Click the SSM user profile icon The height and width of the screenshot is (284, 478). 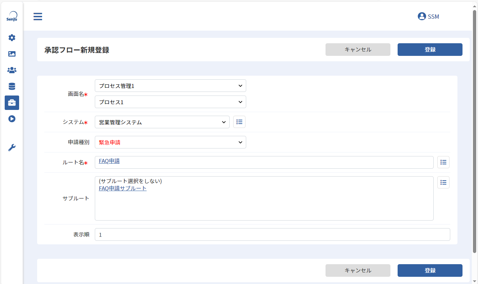coord(422,16)
